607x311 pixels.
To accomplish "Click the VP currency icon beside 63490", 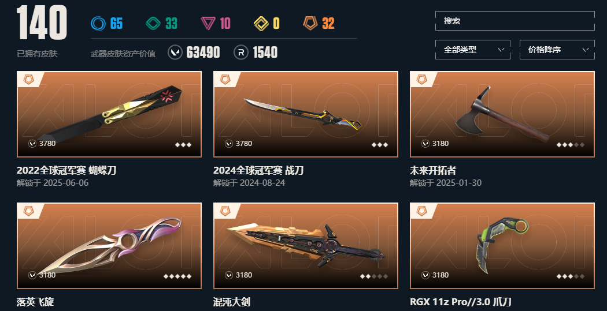I will (x=175, y=52).
